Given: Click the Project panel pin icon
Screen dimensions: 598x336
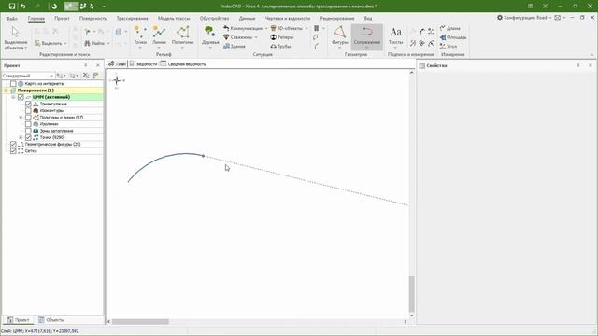Looking at the screenshot, I should coord(86,65).
